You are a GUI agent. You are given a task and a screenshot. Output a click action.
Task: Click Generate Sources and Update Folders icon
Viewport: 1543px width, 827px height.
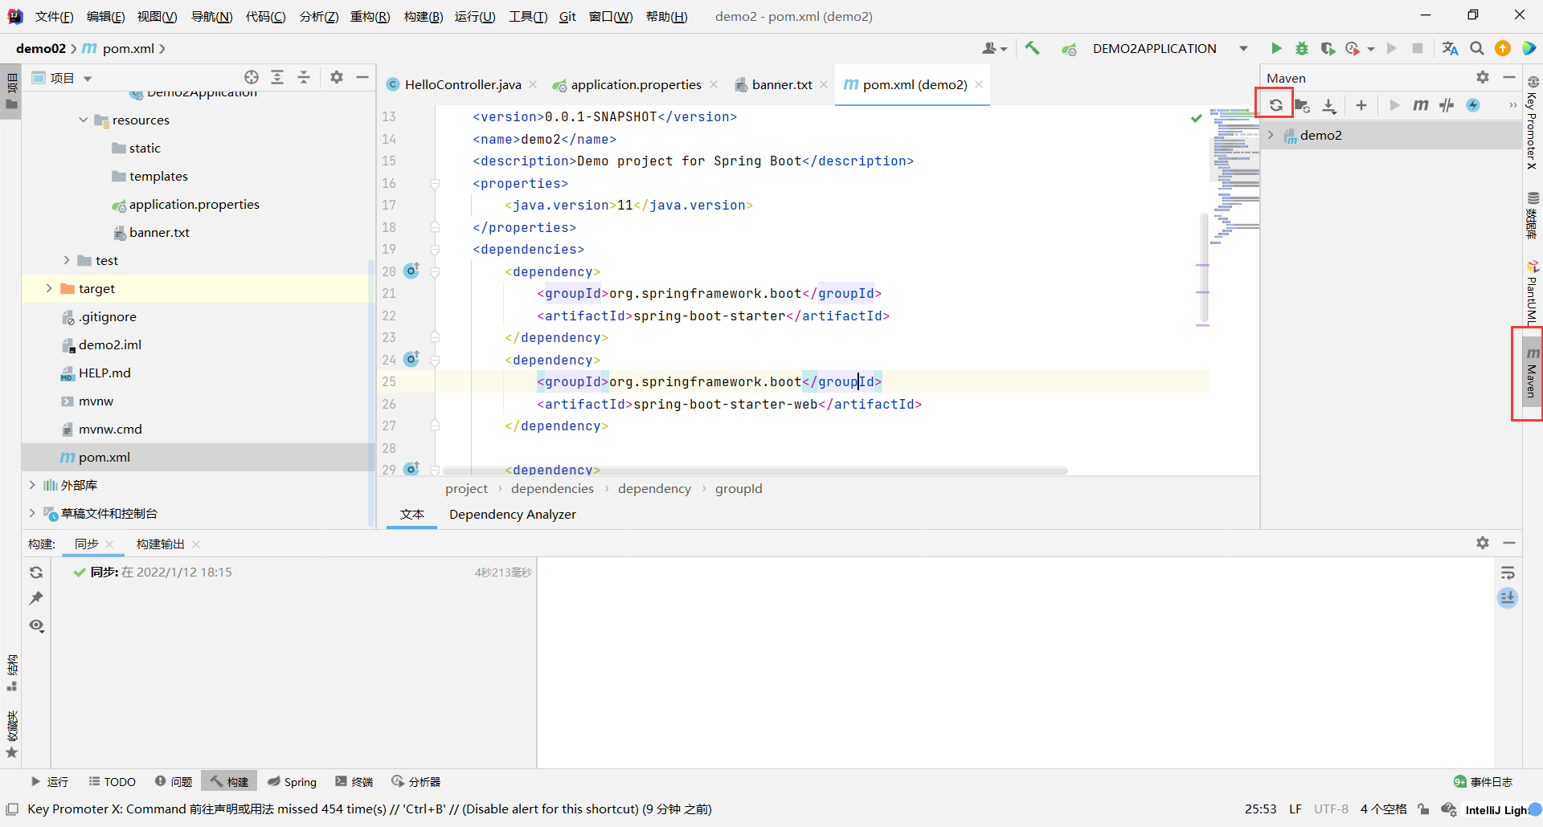(1302, 105)
